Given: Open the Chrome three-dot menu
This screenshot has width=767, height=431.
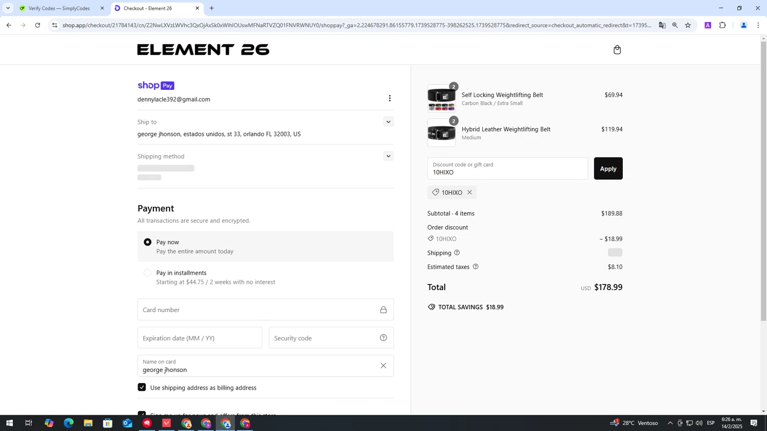Looking at the screenshot, I should point(758,25).
